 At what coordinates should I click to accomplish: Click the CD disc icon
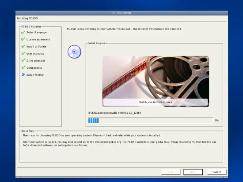pyautogui.click(x=74, y=52)
